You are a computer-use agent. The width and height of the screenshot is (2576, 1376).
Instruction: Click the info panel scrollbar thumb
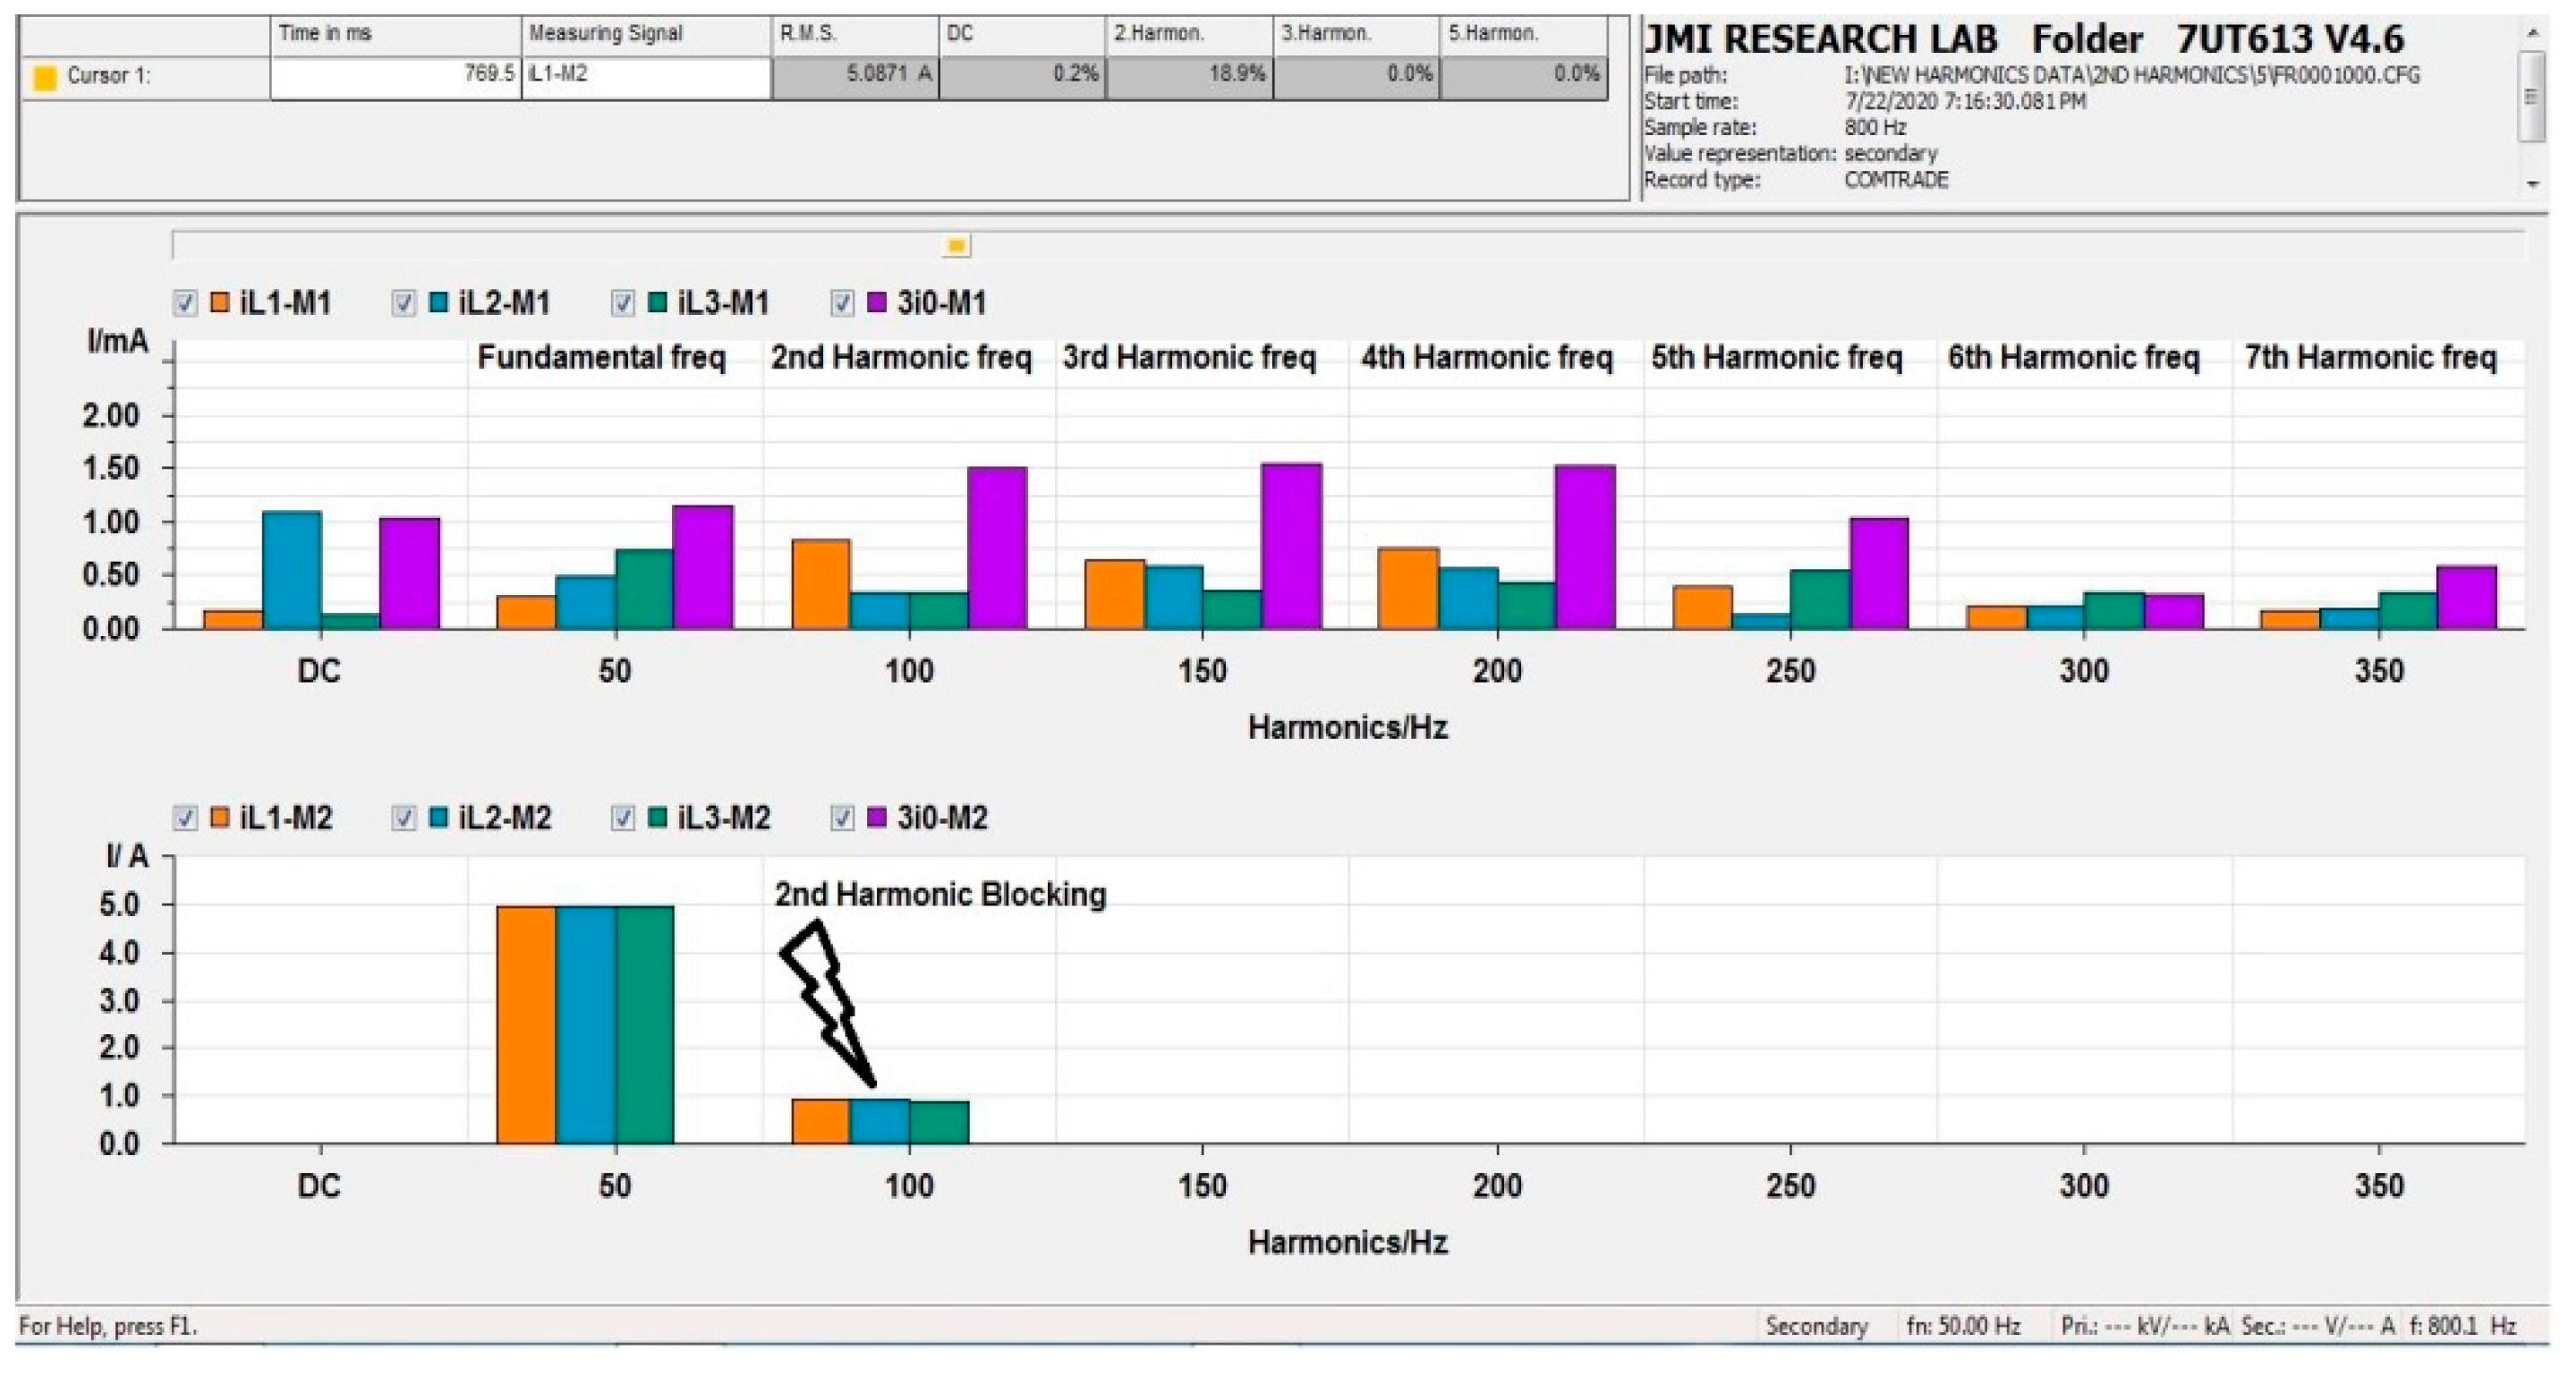pos(2532,96)
